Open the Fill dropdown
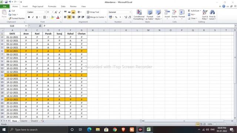 191,14
